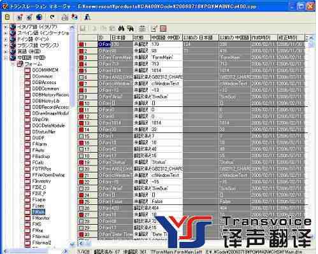Toggle the empty status box on row 6
The height and width of the screenshot is (254, 318).
coord(81,77)
